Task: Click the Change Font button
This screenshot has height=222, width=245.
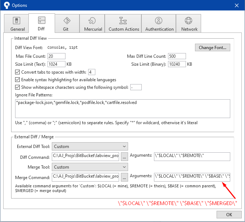Action: pyautogui.click(x=213, y=47)
